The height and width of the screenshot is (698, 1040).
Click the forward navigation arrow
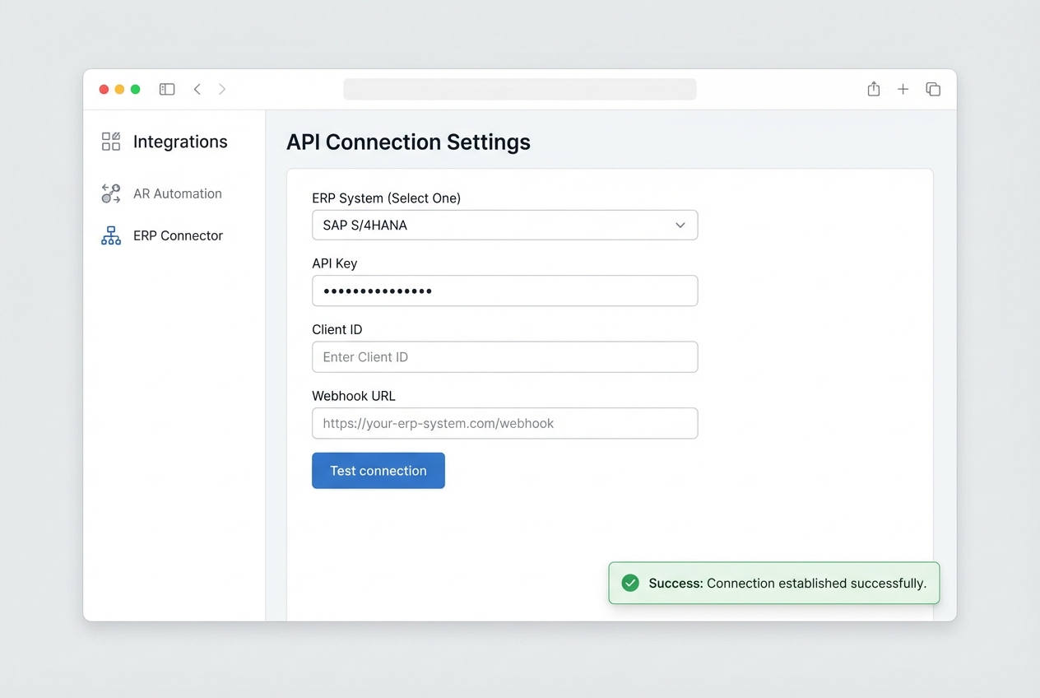pyautogui.click(x=222, y=88)
